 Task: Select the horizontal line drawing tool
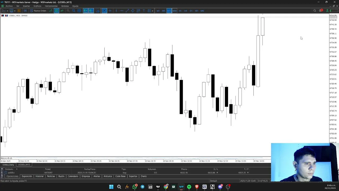(122, 11)
